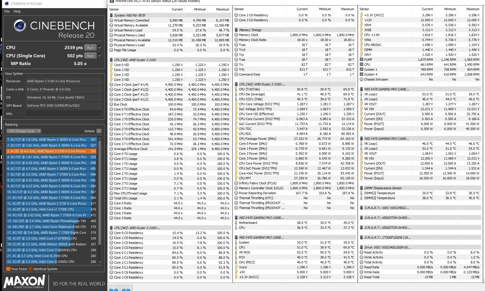Screen dimensions: 485x291
Task: Click the Current column header in the first HWiNFO panel
Action: [177, 9]
